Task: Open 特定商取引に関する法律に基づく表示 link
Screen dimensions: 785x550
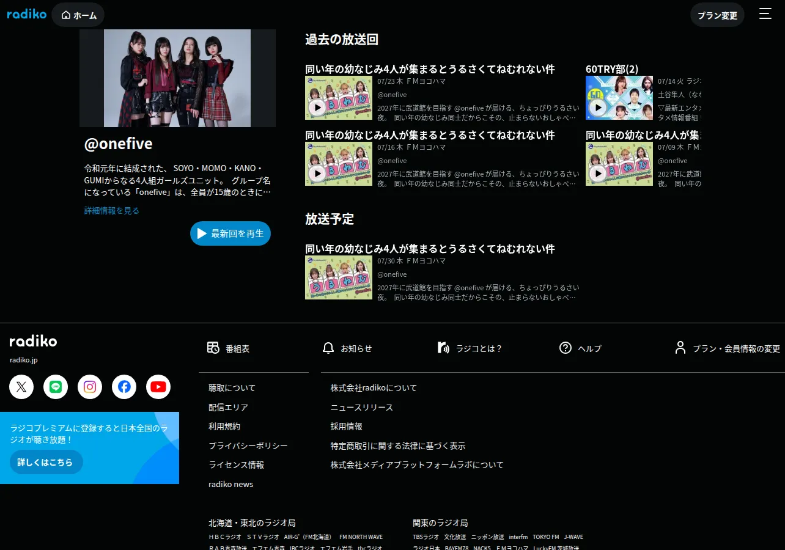Action: pyautogui.click(x=398, y=446)
